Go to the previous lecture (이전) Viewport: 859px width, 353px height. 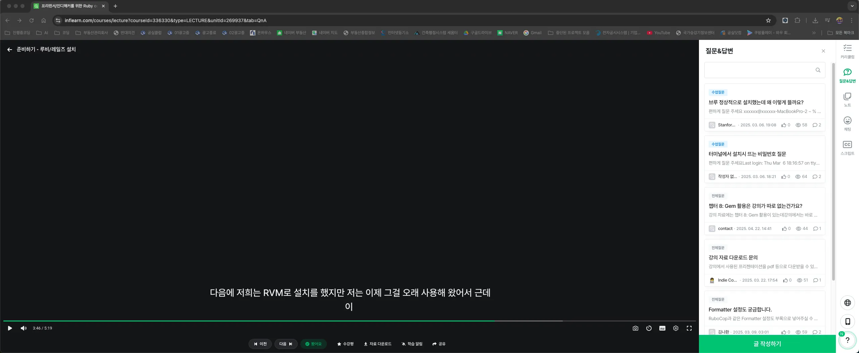260,344
